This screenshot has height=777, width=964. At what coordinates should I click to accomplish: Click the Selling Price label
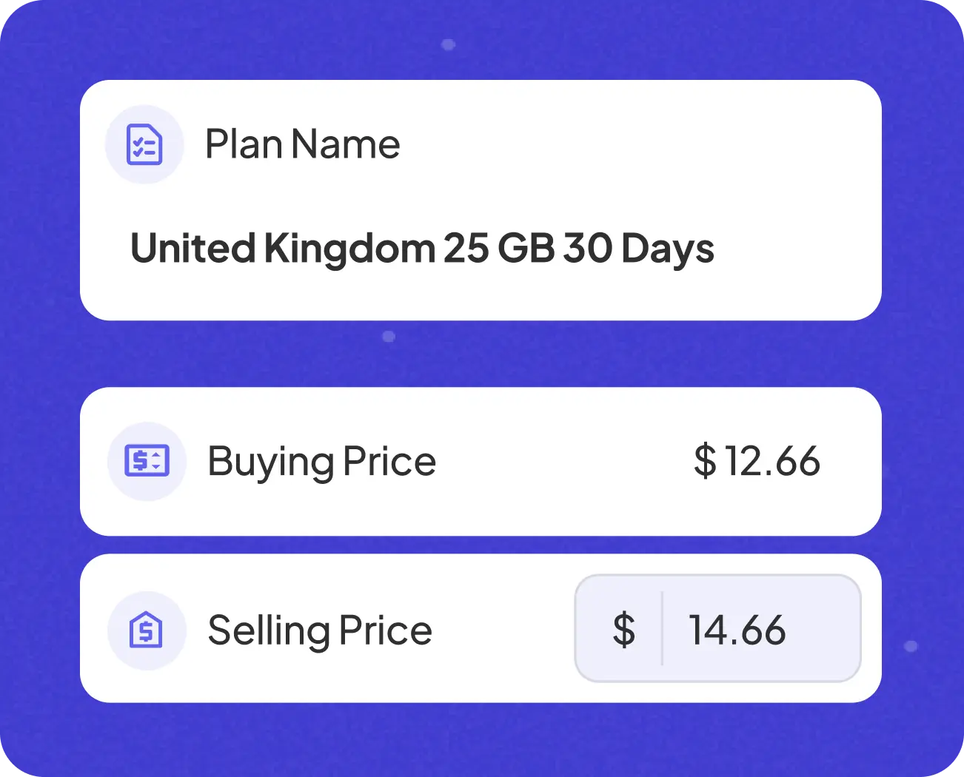coord(319,630)
